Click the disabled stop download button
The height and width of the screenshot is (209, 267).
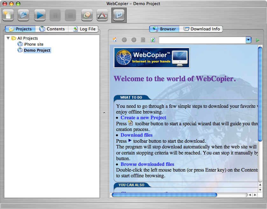click(x=70, y=15)
